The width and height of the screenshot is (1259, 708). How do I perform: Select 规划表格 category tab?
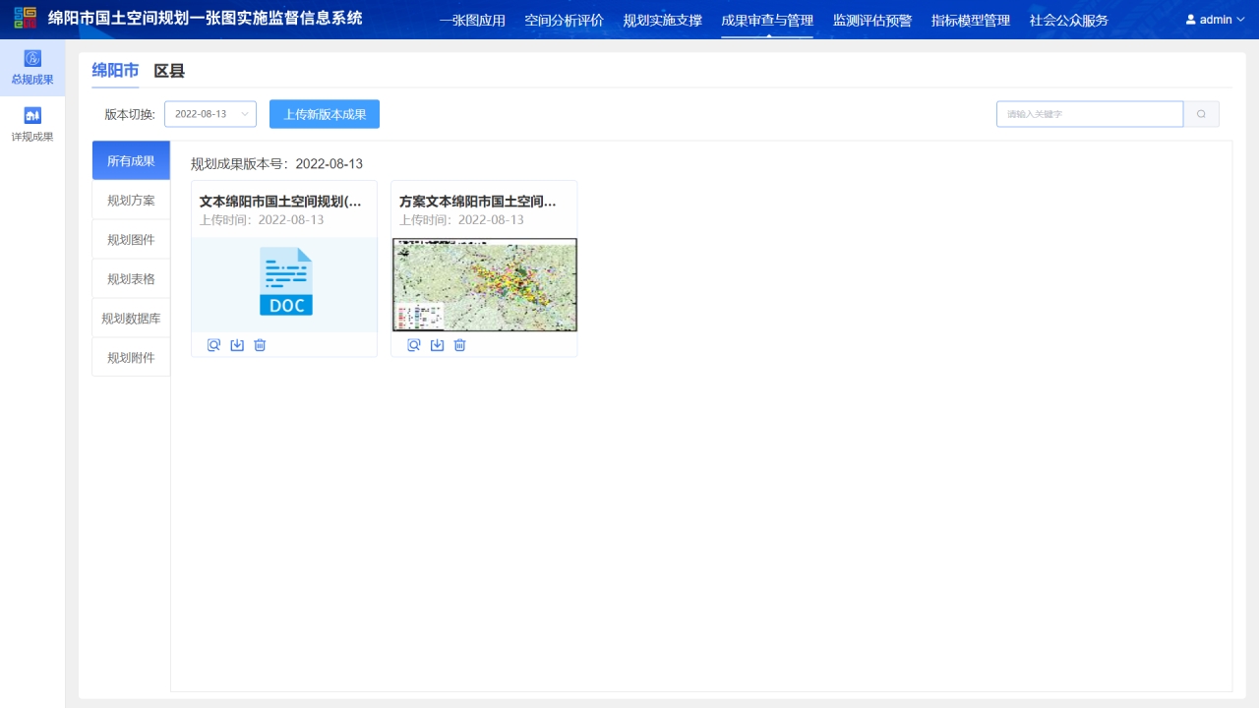click(x=131, y=278)
